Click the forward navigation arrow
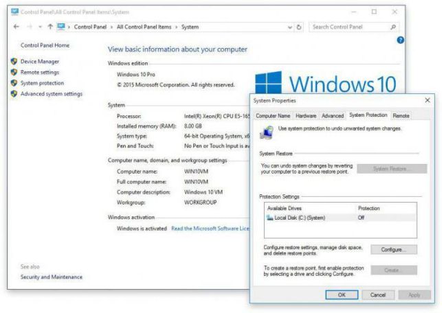The height and width of the screenshot is (313, 442). [30, 27]
